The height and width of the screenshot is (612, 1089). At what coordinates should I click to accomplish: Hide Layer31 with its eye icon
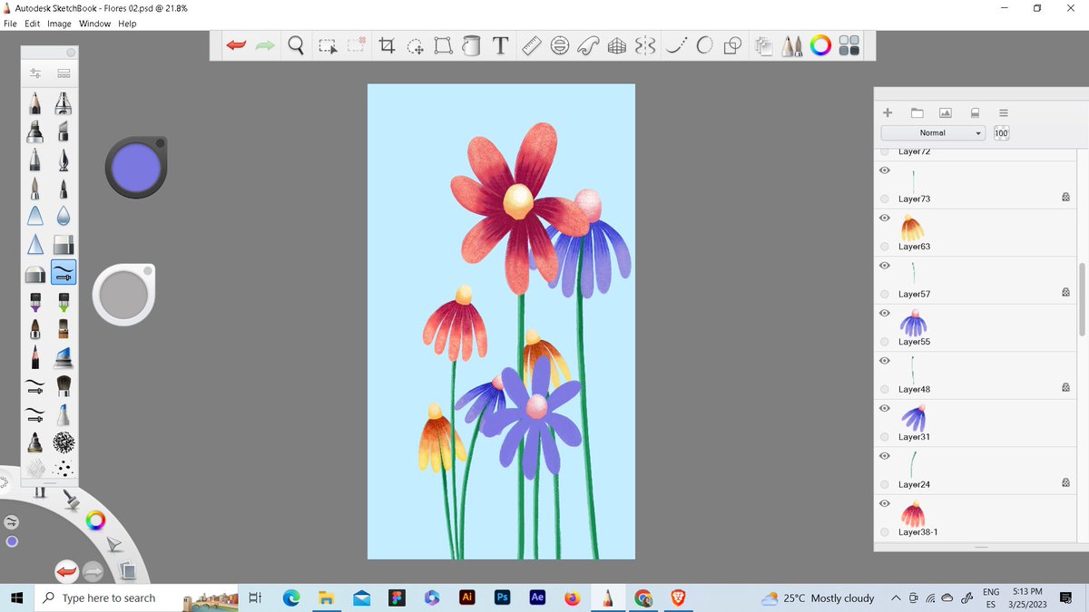[884, 408]
